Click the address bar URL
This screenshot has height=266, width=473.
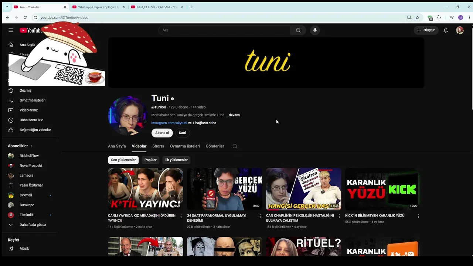[x=64, y=17]
